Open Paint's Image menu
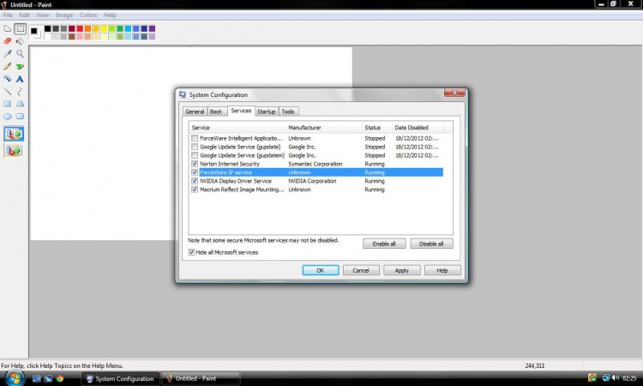The height and width of the screenshot is (386, 643). pyautogui.click(x=64, y=15)
